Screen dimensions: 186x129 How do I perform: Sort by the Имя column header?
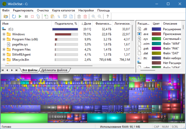(26, 24)
